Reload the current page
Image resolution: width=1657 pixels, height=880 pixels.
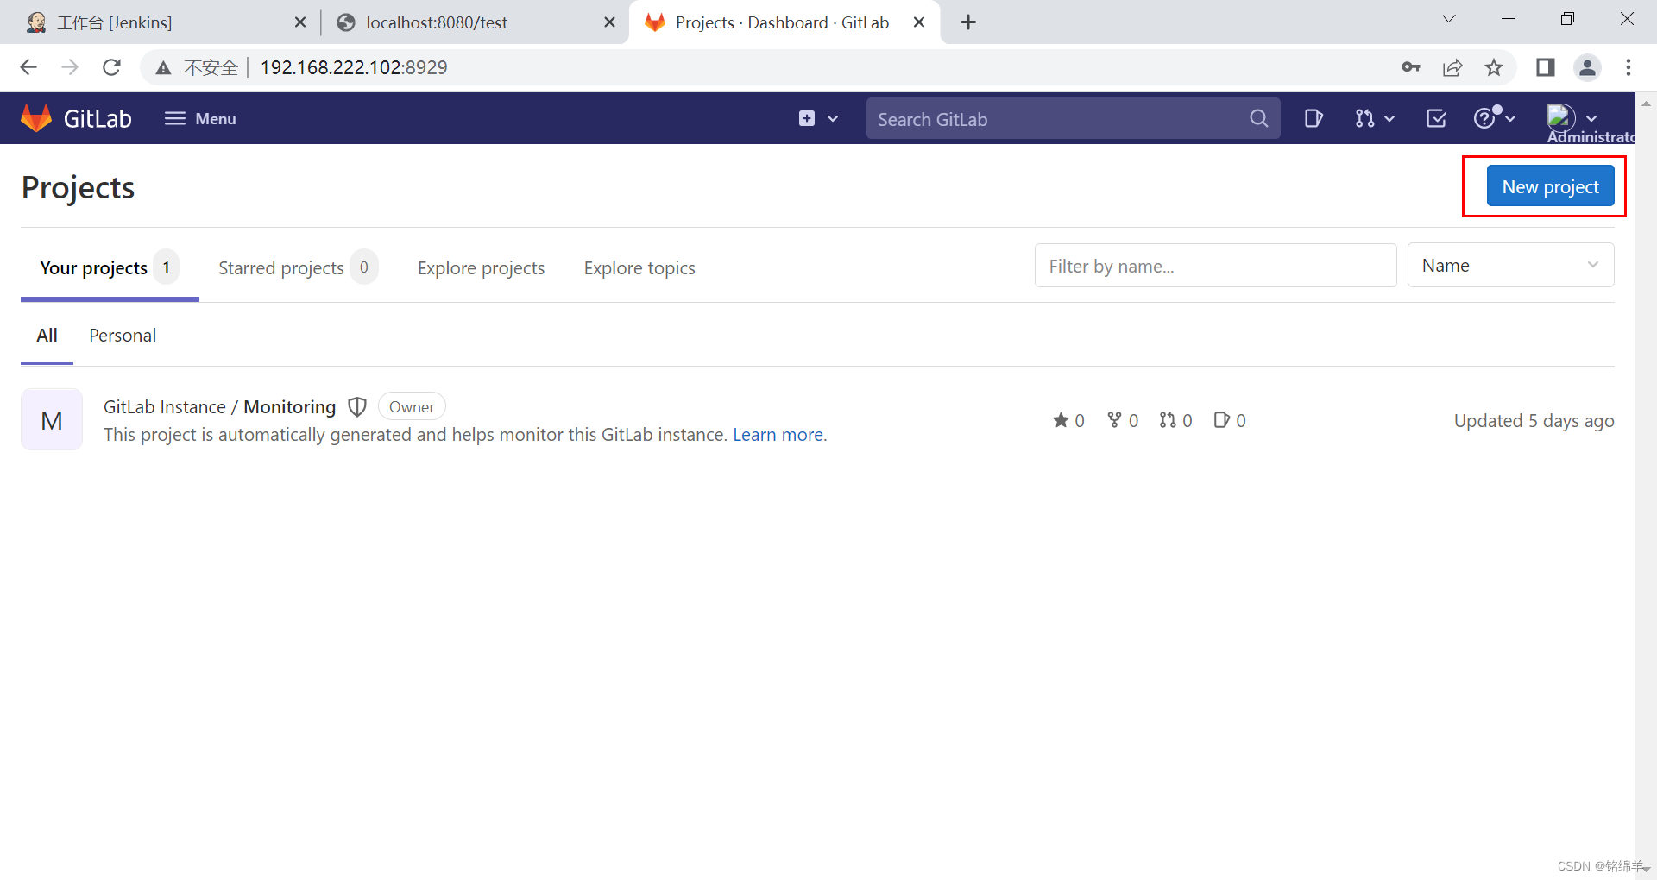[x=111, y=67]
